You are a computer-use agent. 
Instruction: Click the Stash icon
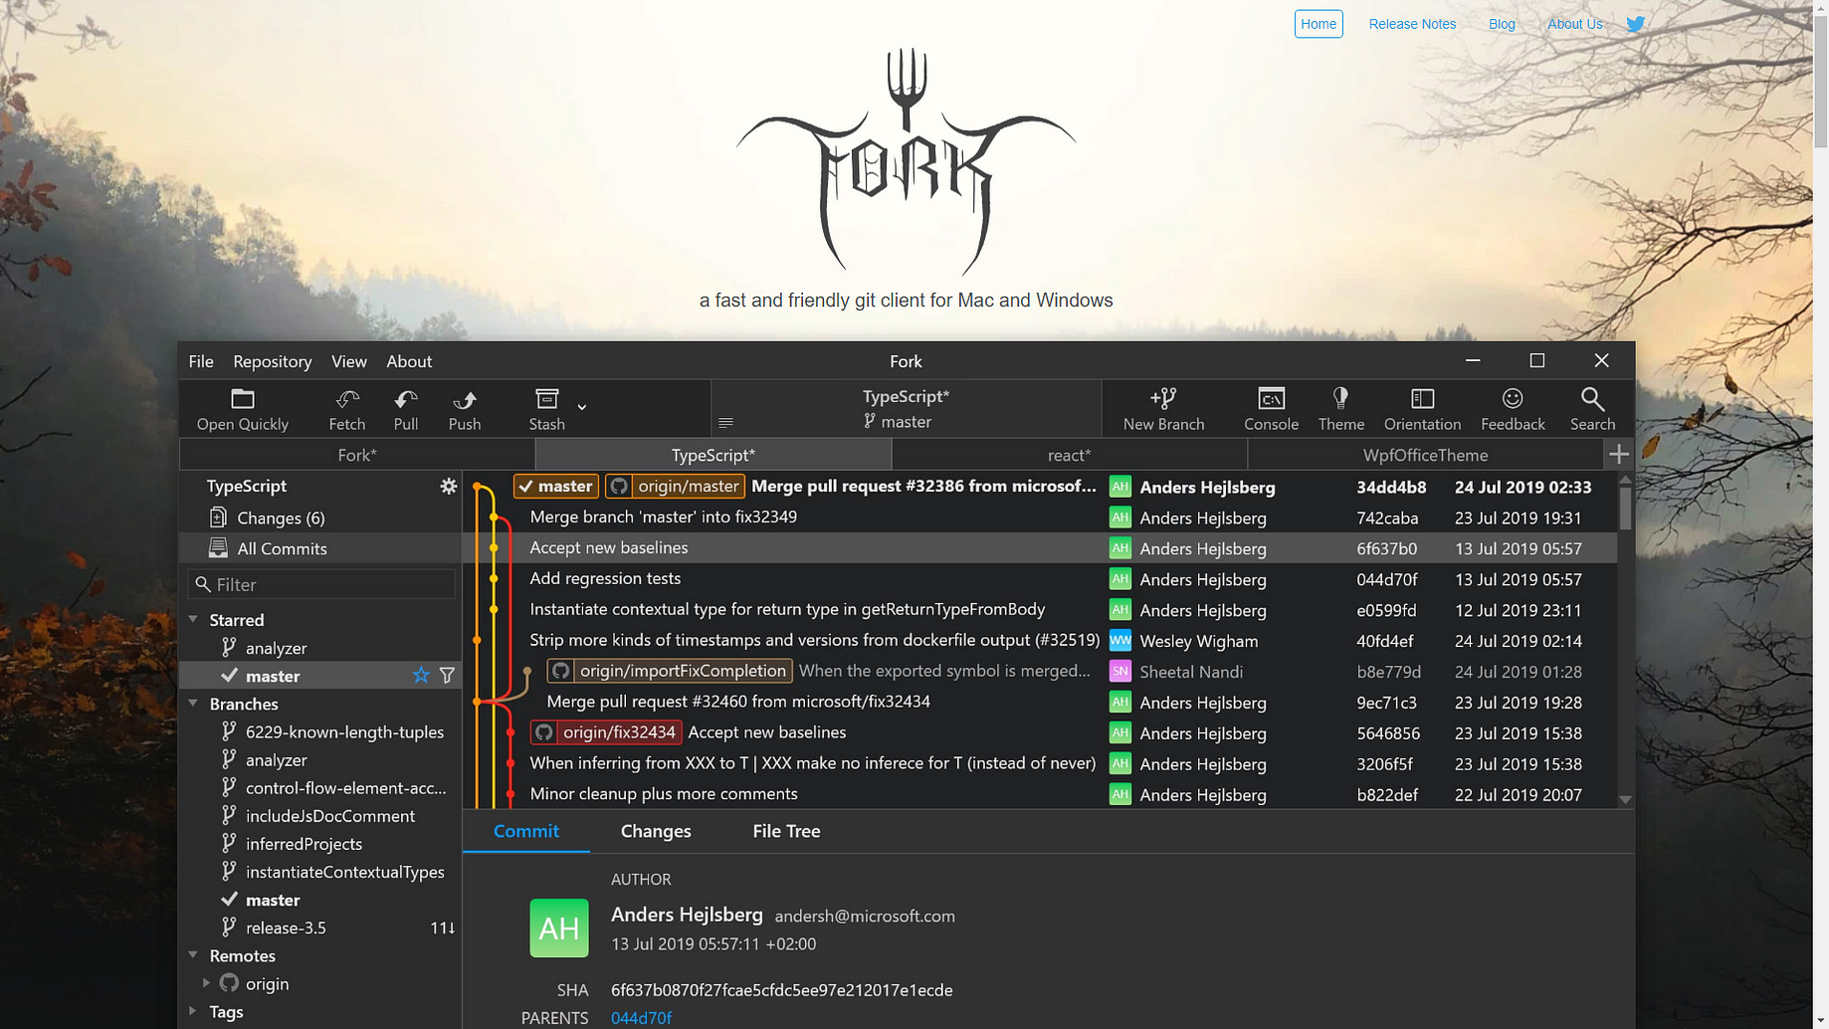coord(546,399)
